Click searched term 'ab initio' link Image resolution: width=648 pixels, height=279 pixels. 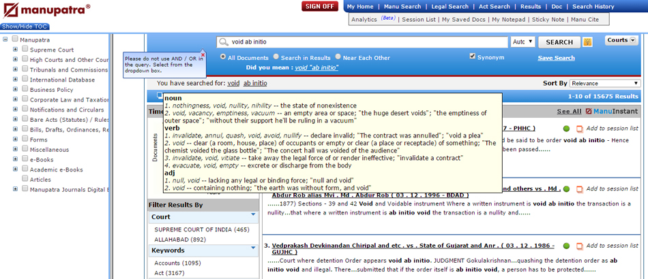tap(255, 83)
